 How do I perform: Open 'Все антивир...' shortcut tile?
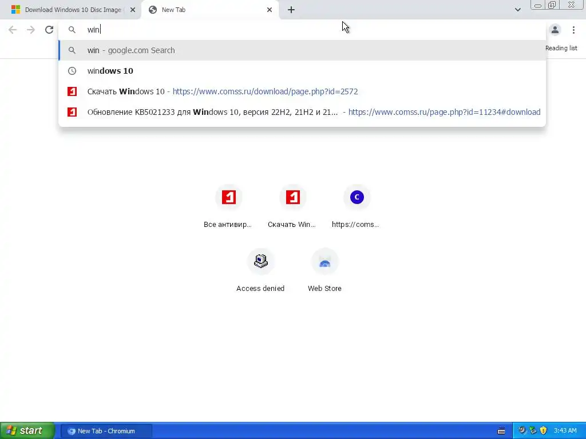(x=228, y=206)
